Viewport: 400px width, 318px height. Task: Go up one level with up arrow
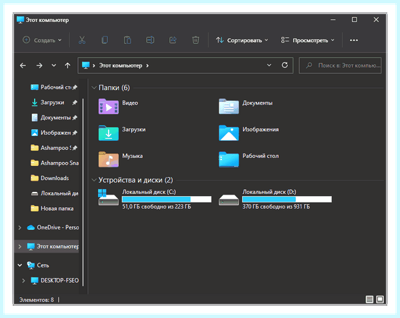(x=67, y=65)
